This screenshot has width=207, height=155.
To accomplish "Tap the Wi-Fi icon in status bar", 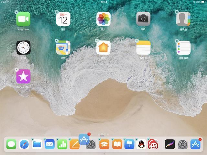I will 8,2.
